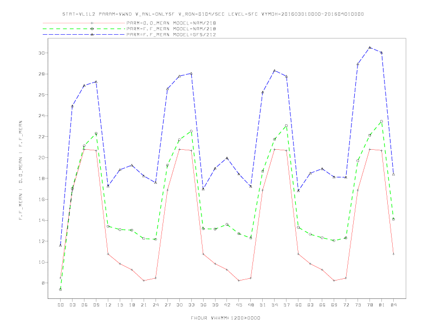The height and width of the screenshot is (332, 429).
Task: Click x-axis tick label 84
Action: tap(393, 305)
